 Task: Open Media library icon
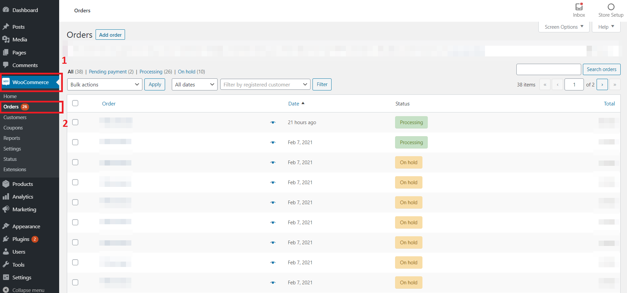click(6, 39)
